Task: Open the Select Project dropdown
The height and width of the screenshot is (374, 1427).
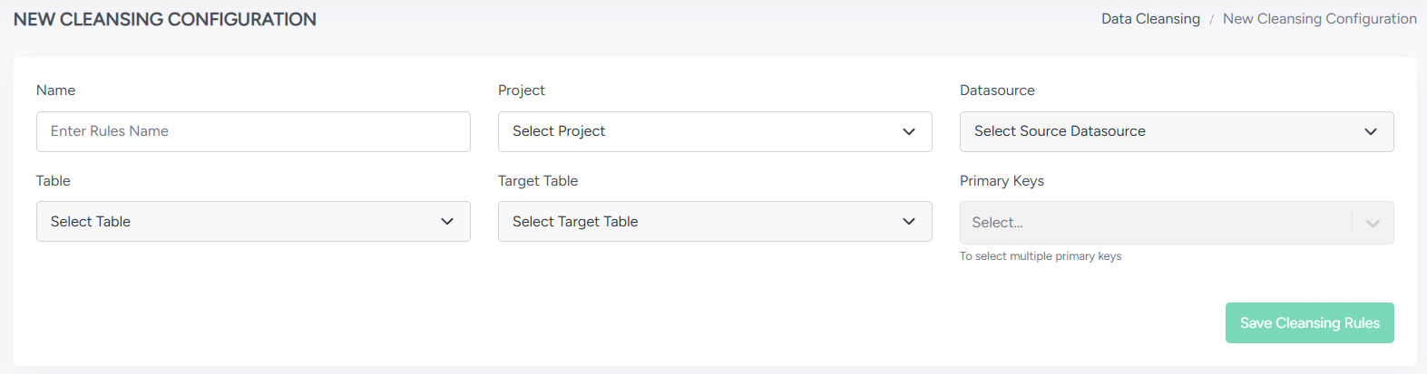Action: click(699, 131)
